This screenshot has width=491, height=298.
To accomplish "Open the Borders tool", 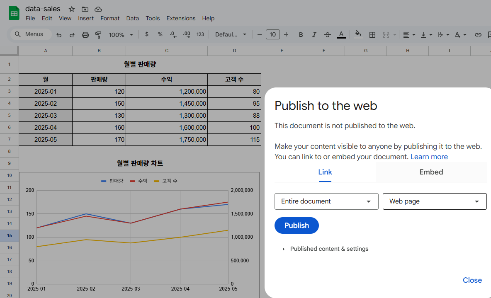I will pyautogui.click(x=372, y=35).
